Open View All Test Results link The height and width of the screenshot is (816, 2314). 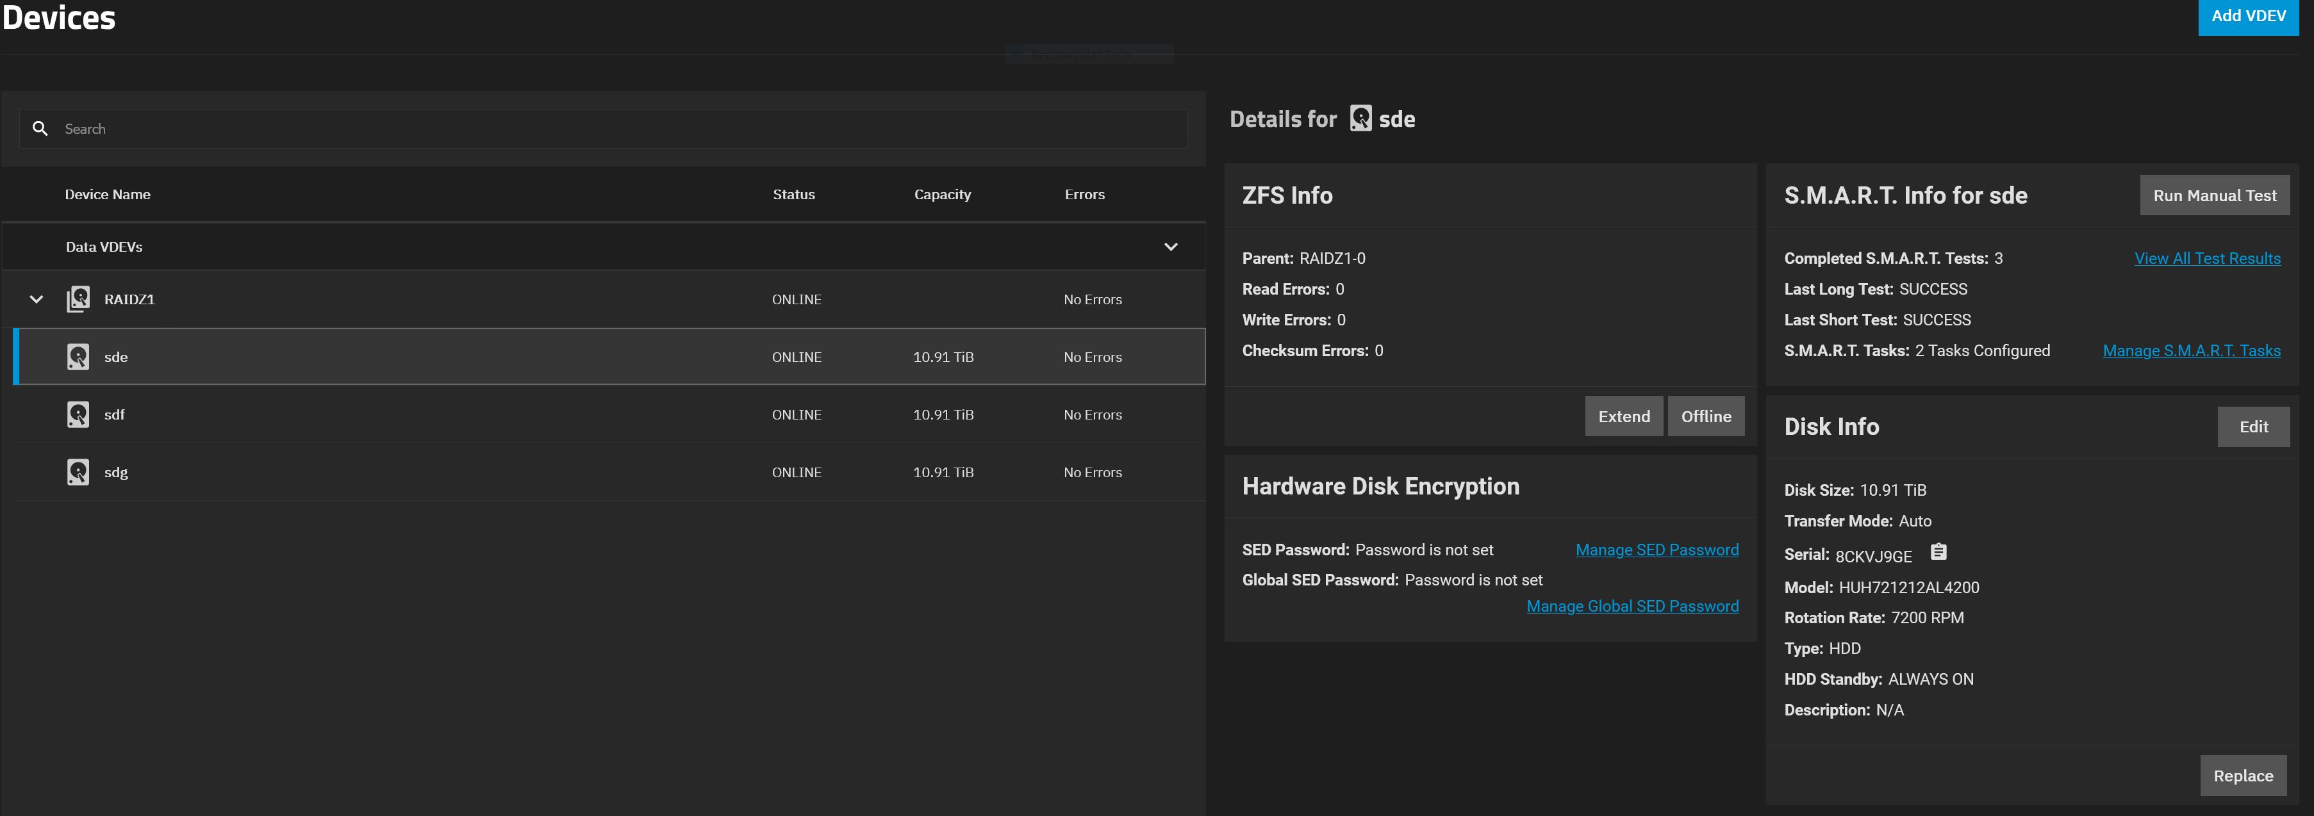coord(2206,259)
